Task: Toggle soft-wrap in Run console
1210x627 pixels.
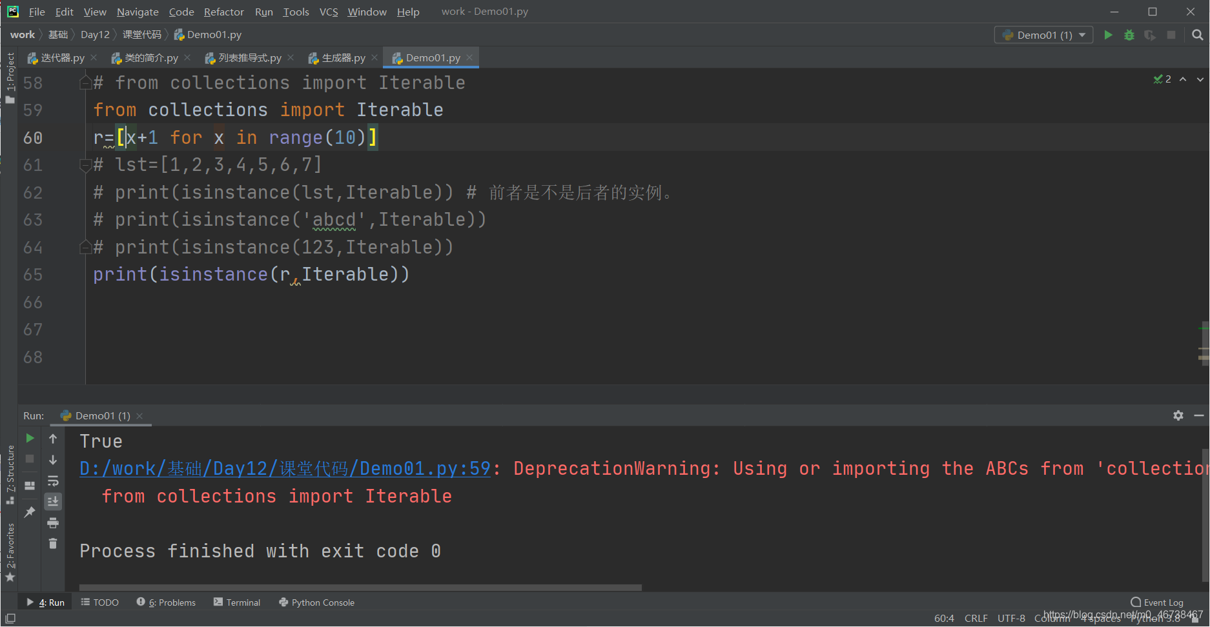Action: pyautogui.click(x=53, y=481)
